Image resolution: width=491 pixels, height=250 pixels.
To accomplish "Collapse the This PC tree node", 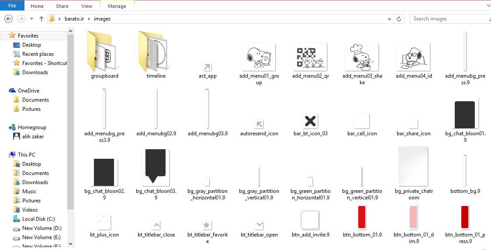I will point(4,155).
